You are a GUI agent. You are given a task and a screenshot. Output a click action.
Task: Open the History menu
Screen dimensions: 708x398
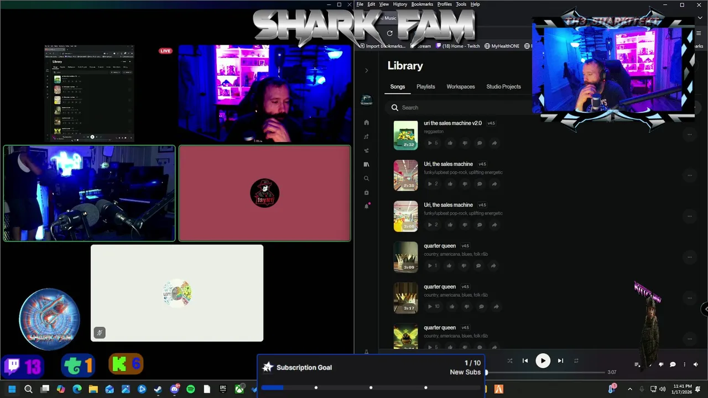400,4
